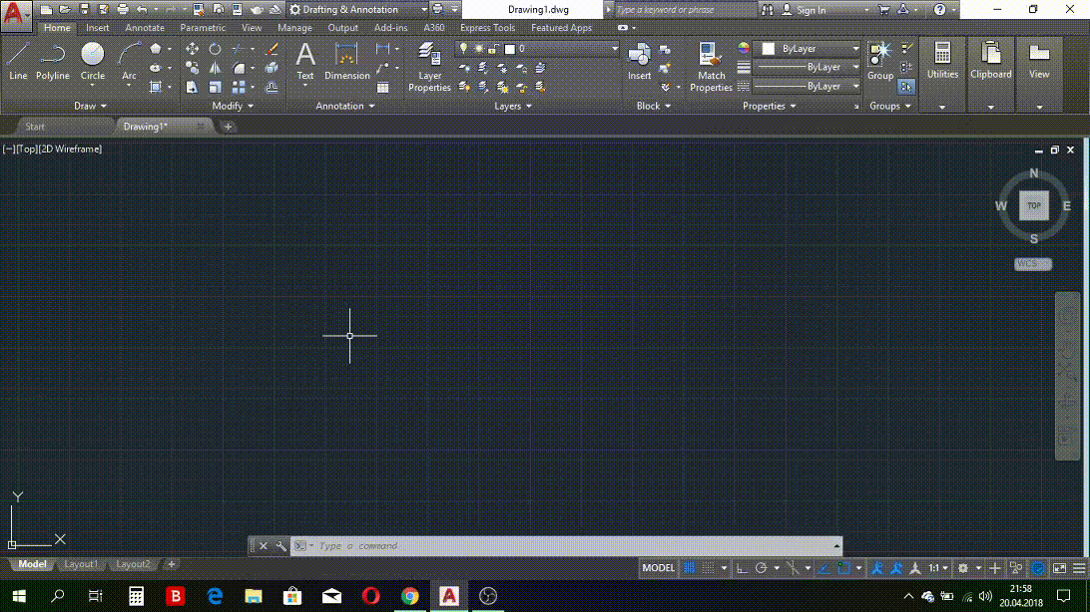This screenshot has width=1090, height=612.
Task: Select the Text annotation tool
Action: (x=305, y=61)
